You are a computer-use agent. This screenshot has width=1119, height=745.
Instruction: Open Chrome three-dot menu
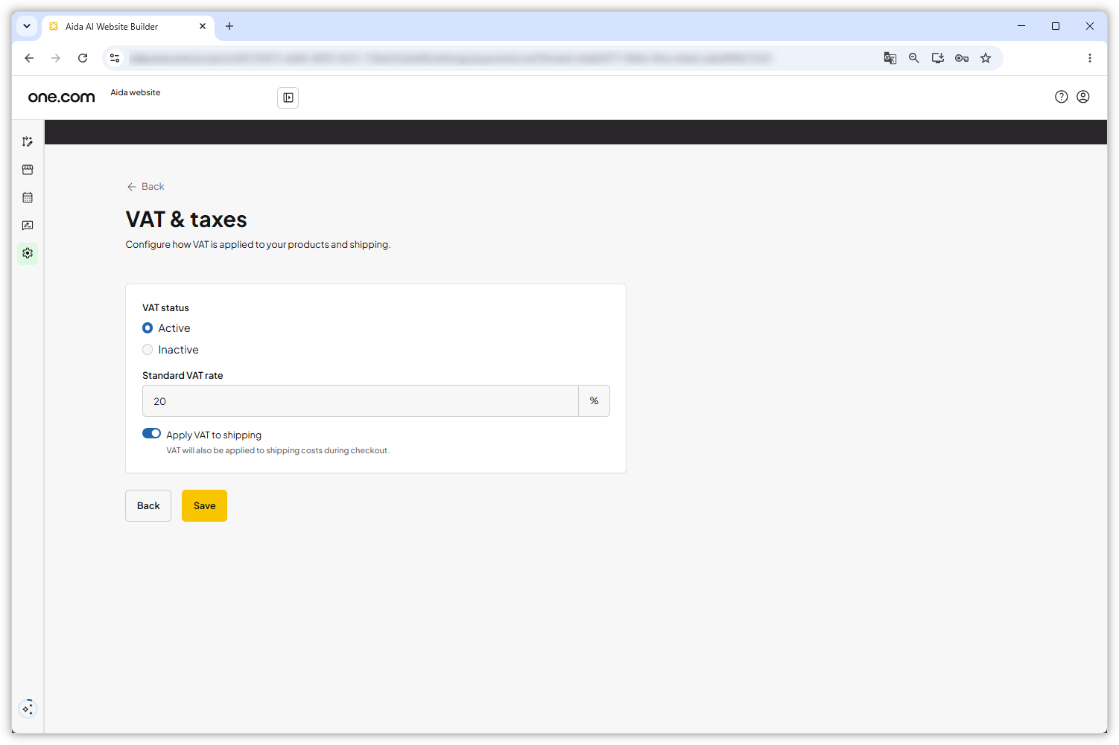pyautogui.click(x=1090, y=58)
